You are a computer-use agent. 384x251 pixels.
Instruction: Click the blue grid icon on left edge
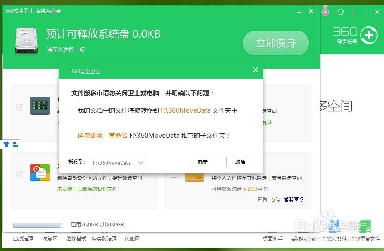pos(15,144)
